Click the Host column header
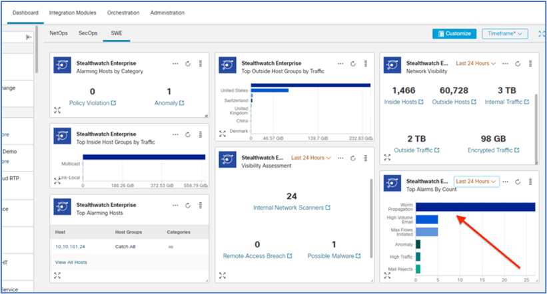547x294 pixels. click(60, 232)
